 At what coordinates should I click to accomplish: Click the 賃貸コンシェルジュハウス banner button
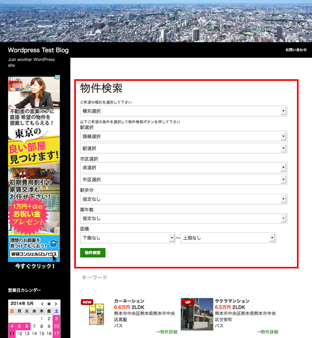tap(34, 254)
